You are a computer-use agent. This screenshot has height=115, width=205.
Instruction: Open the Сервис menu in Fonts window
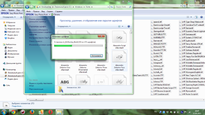50,12
